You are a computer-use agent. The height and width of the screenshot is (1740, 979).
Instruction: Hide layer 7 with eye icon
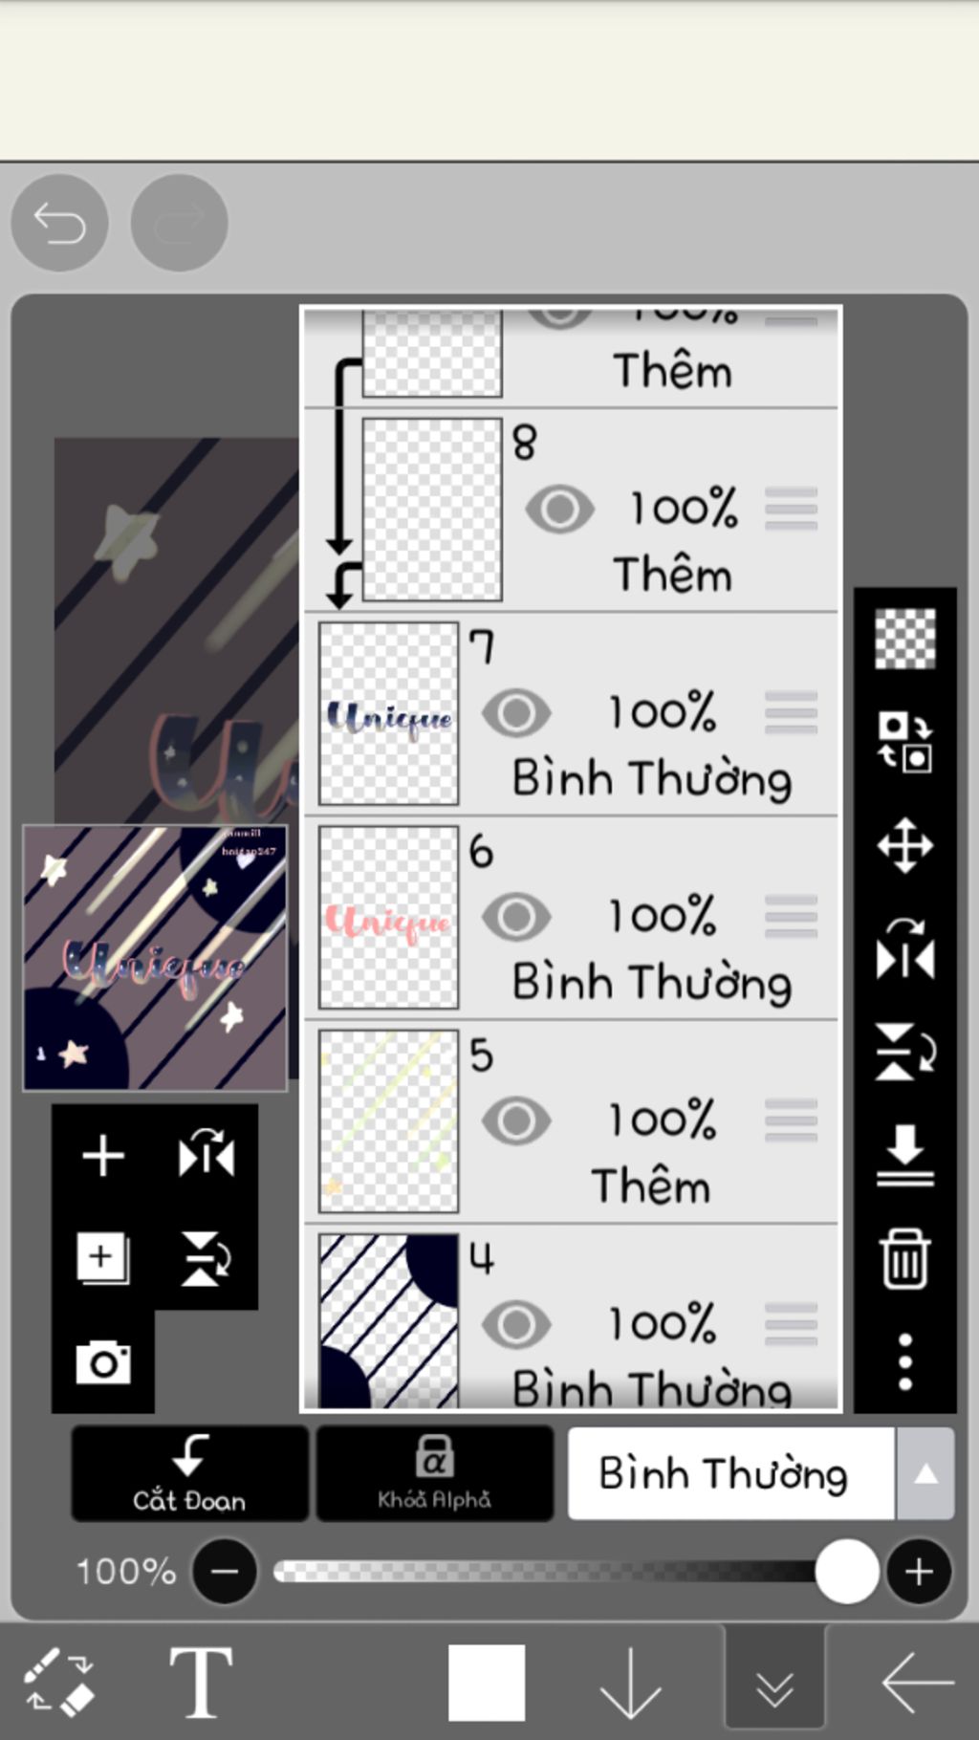point(516,713)
